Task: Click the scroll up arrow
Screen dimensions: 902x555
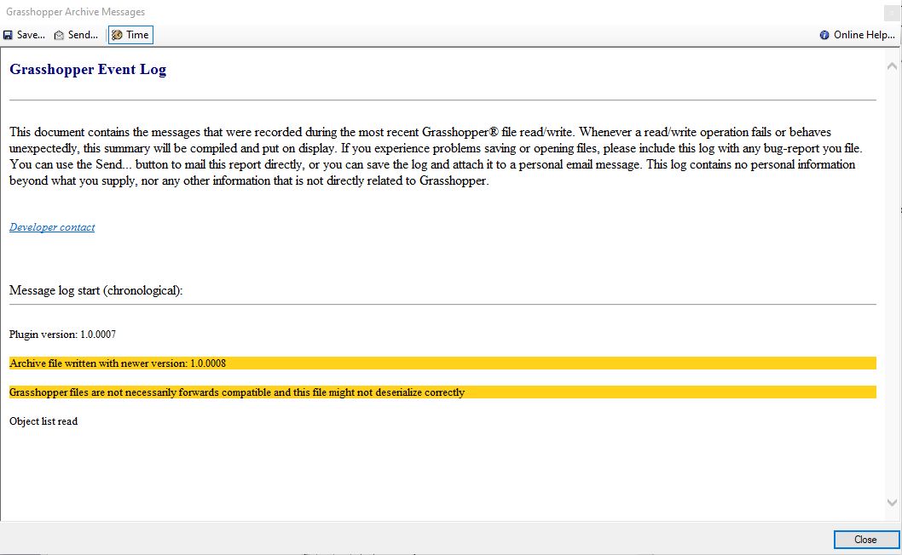Action: 892,66
